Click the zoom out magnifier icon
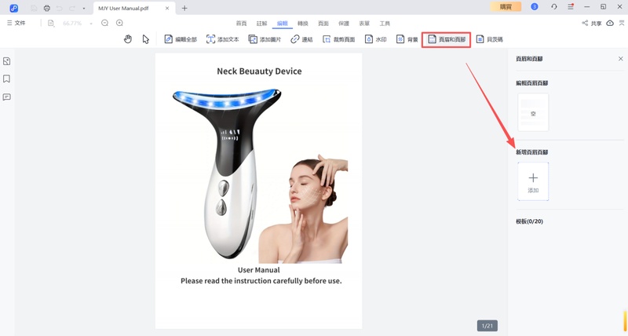Image resolution: width=628 pixels, height=336 pixels. (x=104, y=23)
